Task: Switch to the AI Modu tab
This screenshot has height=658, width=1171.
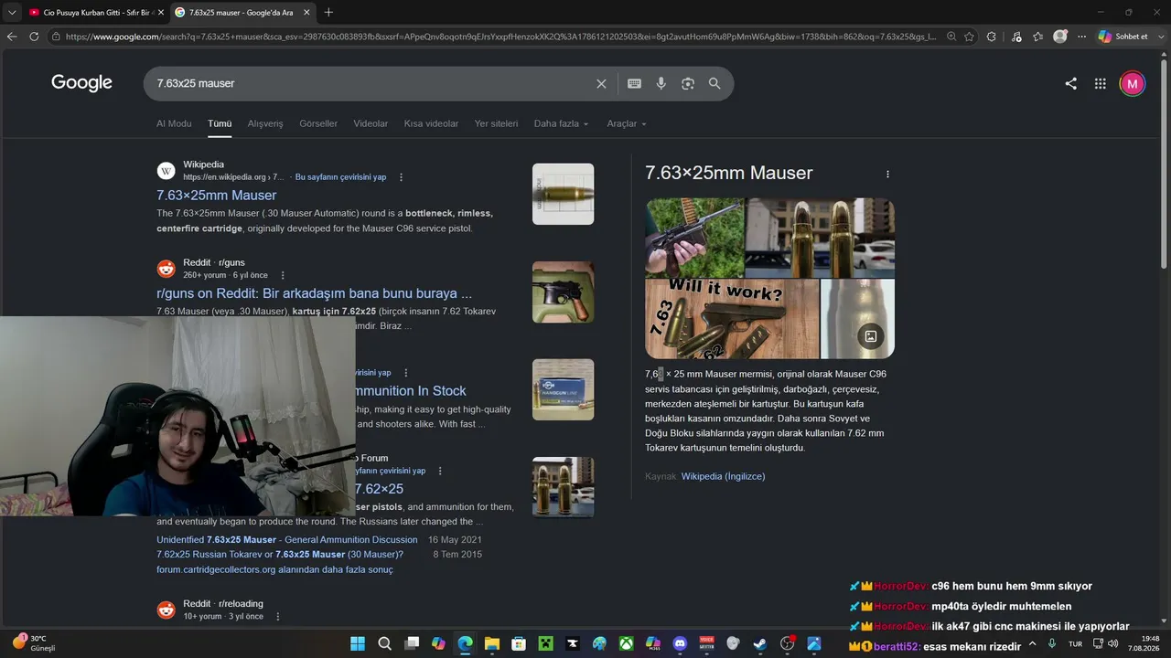Action: (x=174, y=123)
